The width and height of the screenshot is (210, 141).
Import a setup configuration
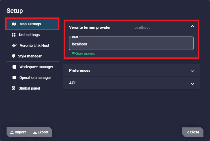[18, 132]
